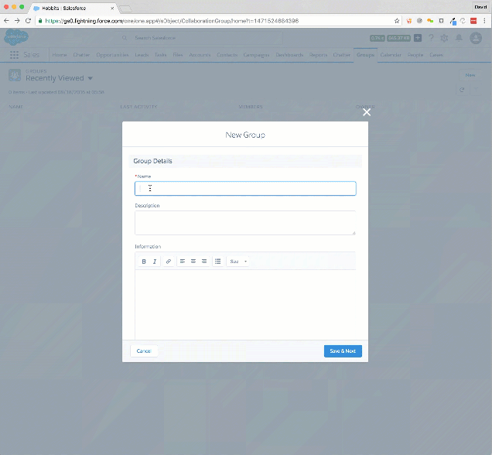Click the New button on Groups list
Image resolution: width=492 pixels, height=455 pixels.
pyautogui.click(x=470, y=75)
